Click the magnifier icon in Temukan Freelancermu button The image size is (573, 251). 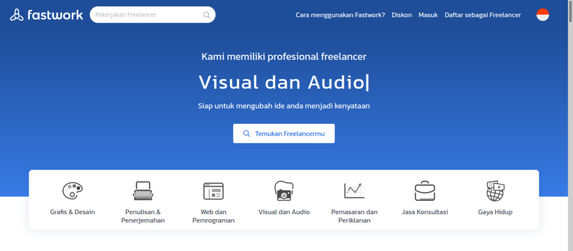[247, 133]
